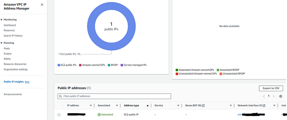Click the 'EC2 public IP' address type cell
Viewport: 287px width, 120px height.
(131, 114)
